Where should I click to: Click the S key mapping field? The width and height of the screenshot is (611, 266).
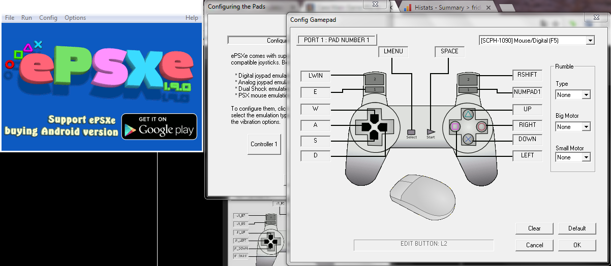point(316,141)
